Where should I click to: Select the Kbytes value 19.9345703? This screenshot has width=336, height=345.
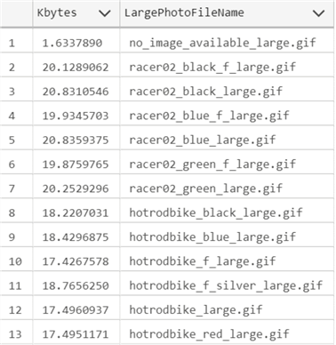(76, 116)
